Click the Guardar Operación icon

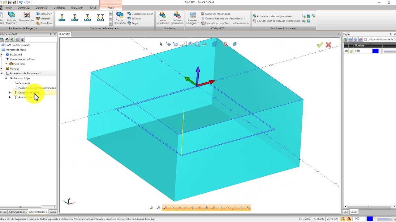point(129,14)
